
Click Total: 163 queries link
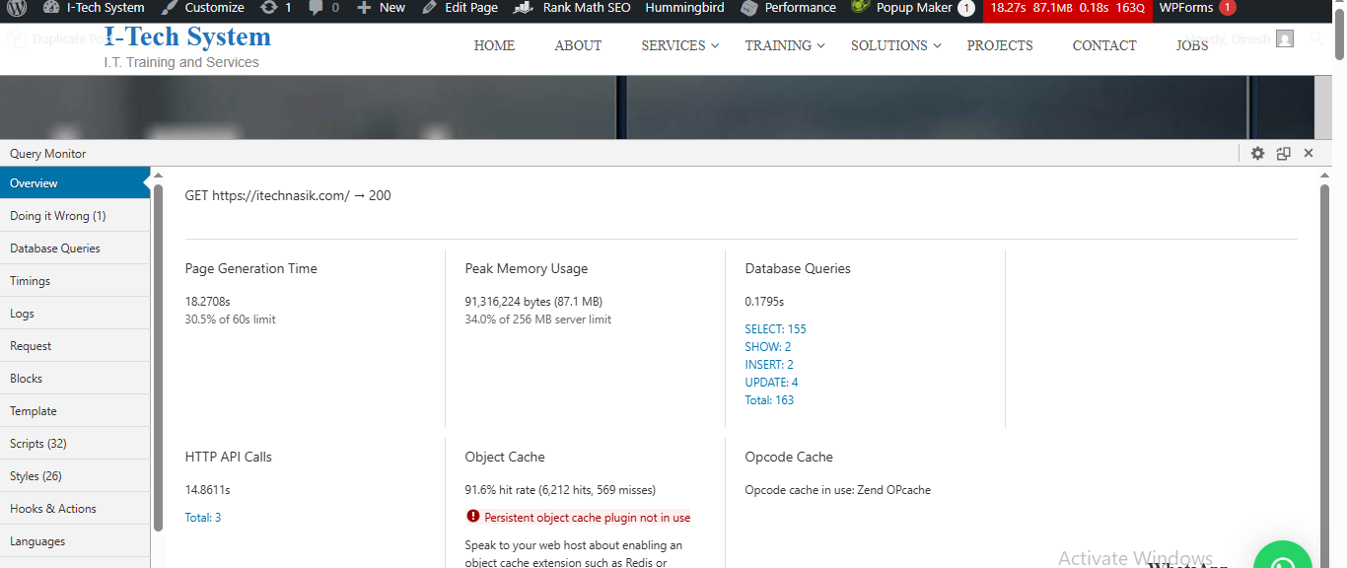coord(769,400)
